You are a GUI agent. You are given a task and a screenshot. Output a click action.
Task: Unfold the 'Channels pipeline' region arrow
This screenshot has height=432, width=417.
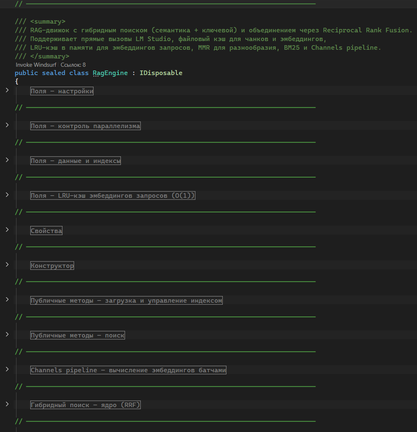(7, 369)
